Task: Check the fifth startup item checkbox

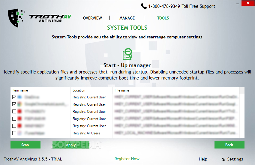Action: pos(14,126)
